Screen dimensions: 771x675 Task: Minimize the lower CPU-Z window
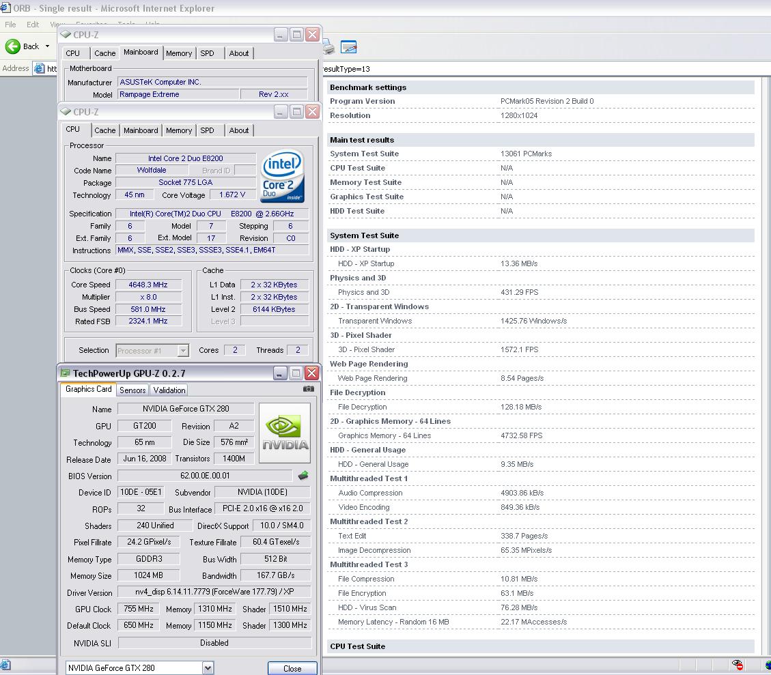tap(281, 112)
